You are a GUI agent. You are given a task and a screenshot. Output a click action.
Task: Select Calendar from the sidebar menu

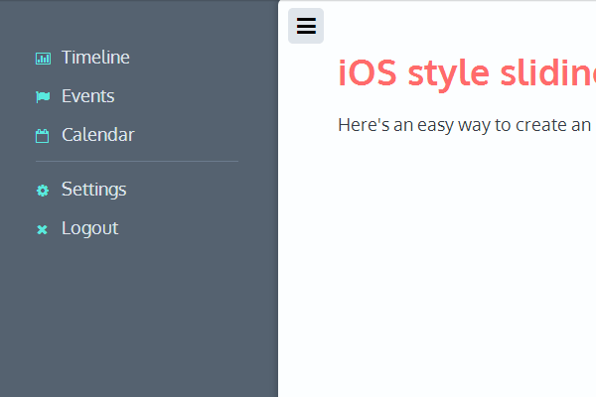coord(98,135)
